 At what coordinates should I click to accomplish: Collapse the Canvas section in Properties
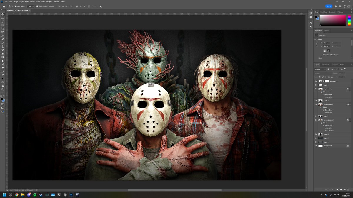point(316,40)
